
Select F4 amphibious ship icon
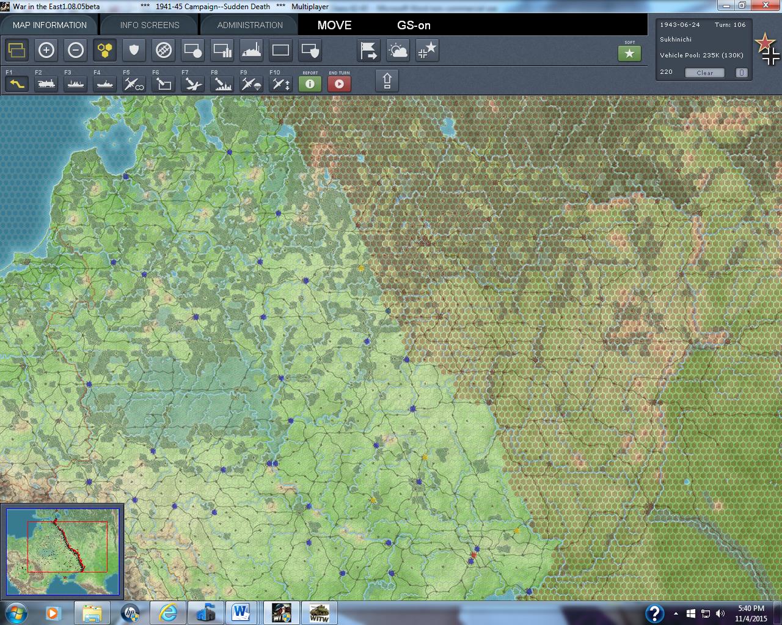[x=105, y=83]
